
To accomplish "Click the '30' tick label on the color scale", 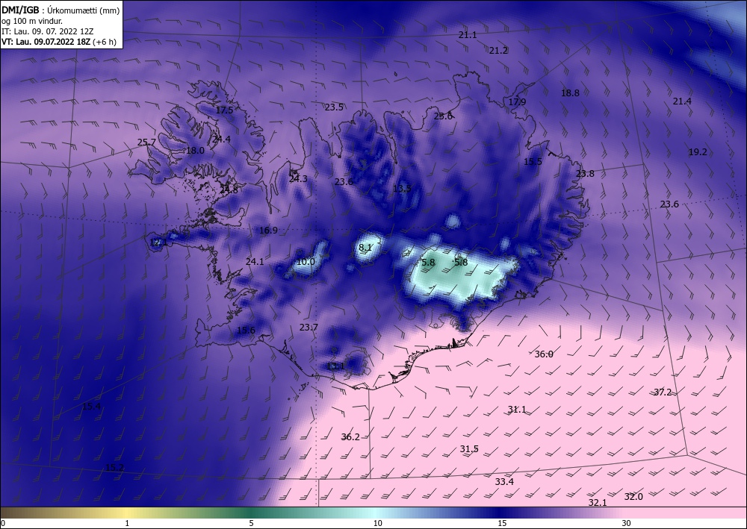I will 626,523.
